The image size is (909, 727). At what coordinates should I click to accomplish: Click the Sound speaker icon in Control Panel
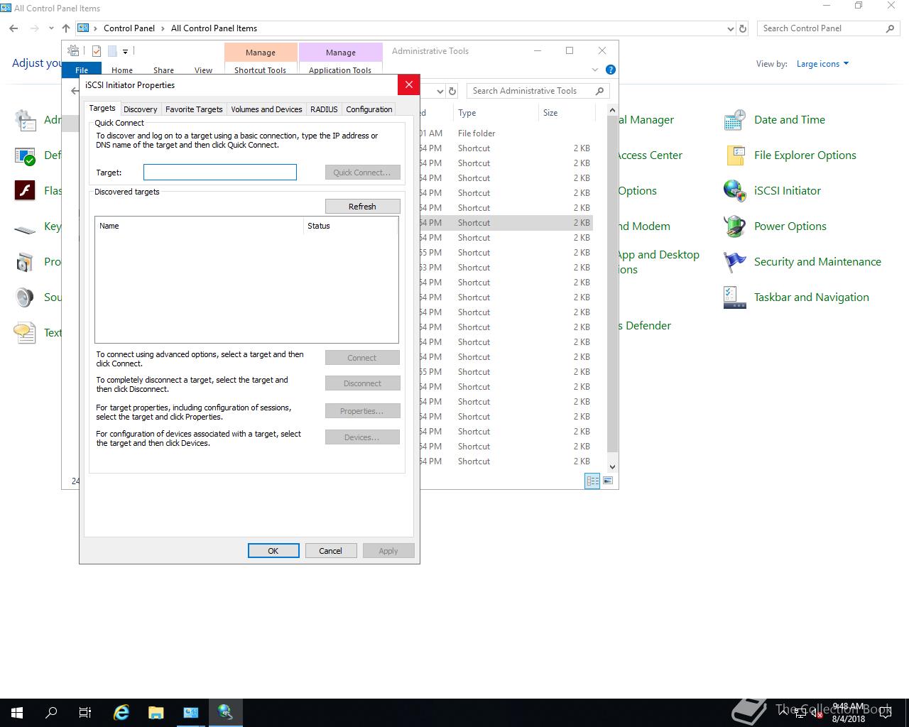[25, 297]
